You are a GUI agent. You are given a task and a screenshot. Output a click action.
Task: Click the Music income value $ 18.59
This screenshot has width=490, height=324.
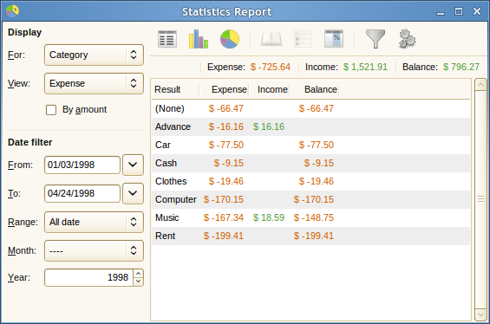(x=269, y=217)
